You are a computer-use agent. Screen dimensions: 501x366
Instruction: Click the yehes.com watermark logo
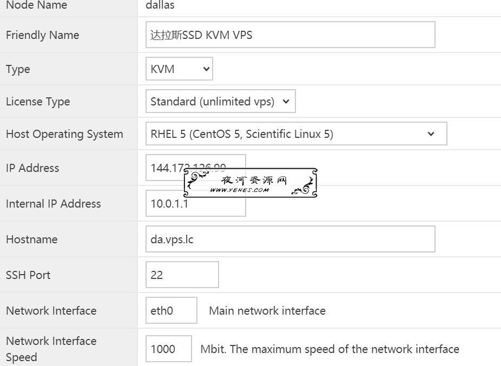[x=250, y=183]
